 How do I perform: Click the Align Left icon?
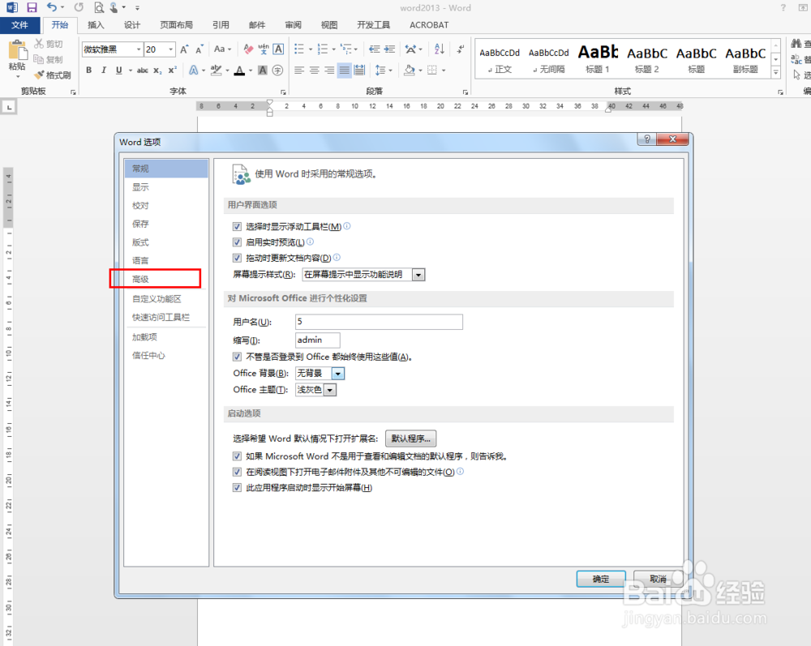click(x=299, y=71)
